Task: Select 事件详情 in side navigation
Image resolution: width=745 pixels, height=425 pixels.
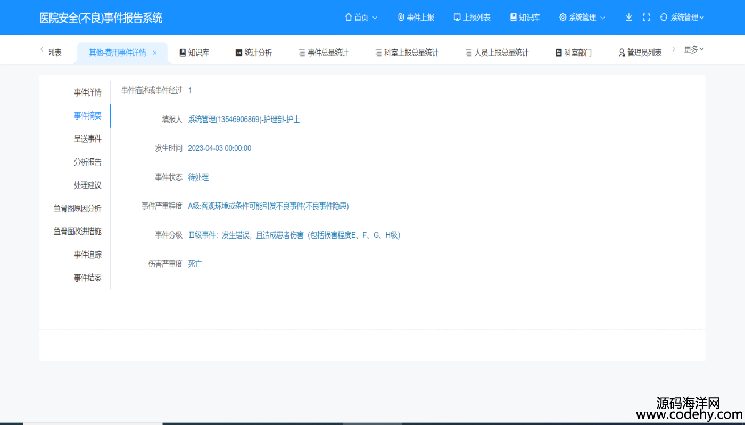Action: tap(88, 92)
